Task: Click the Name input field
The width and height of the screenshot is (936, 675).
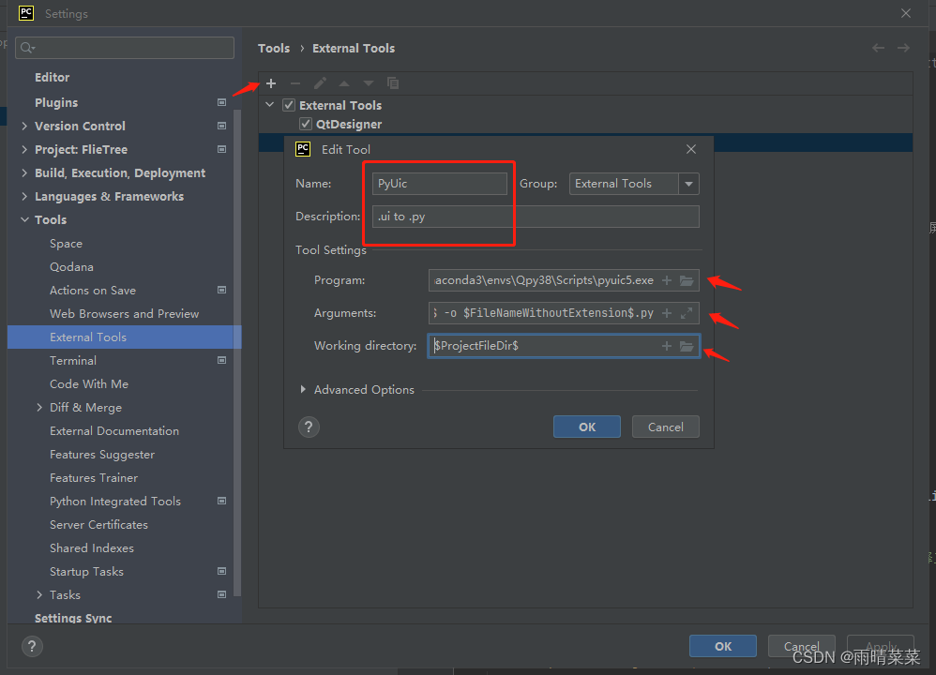Action: (x=440, y=184)
